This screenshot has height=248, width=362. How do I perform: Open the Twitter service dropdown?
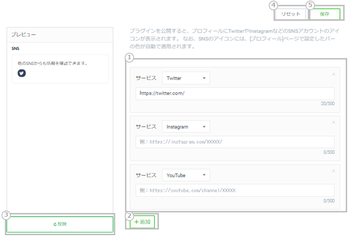(x=186, y=78)
